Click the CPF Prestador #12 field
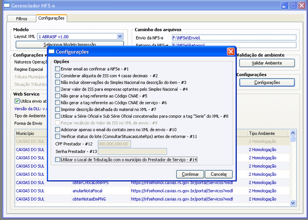 click(114, 144)
